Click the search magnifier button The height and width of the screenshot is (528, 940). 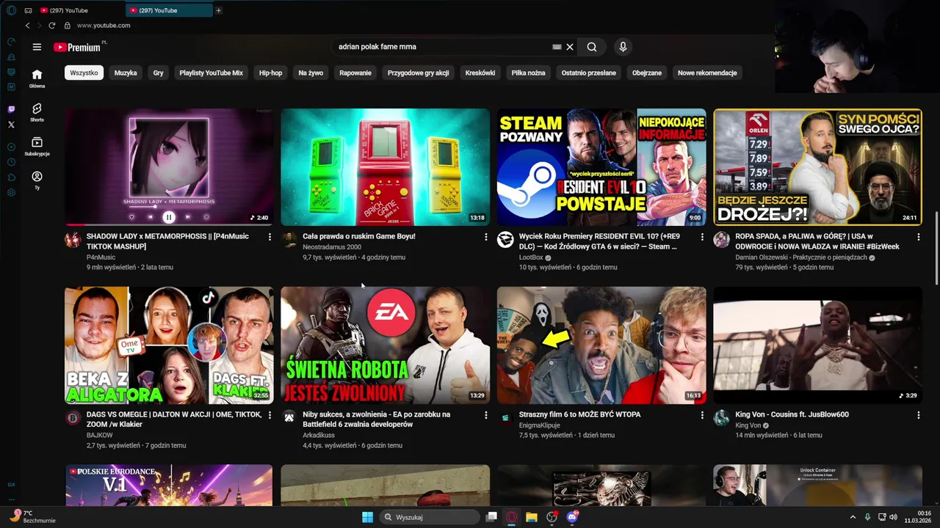coord(592,47)
